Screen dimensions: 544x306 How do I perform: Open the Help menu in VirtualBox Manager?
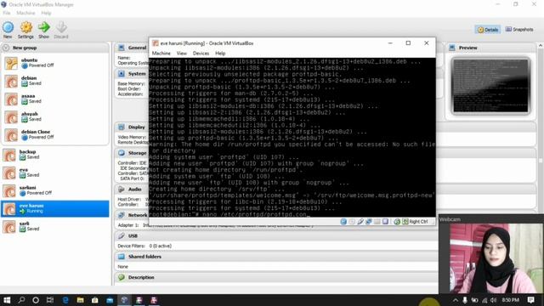46,13
